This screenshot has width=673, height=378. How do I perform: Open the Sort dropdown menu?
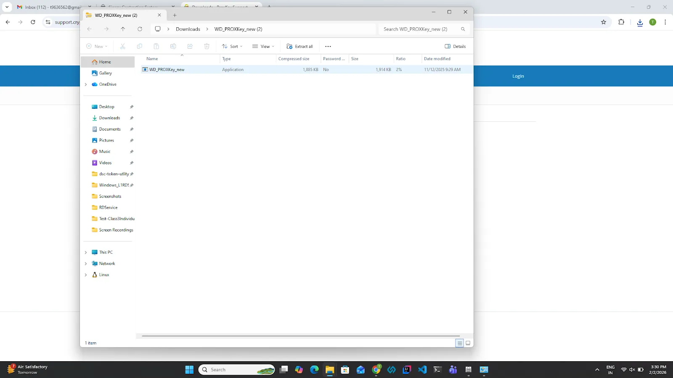(x=232, y=46)
